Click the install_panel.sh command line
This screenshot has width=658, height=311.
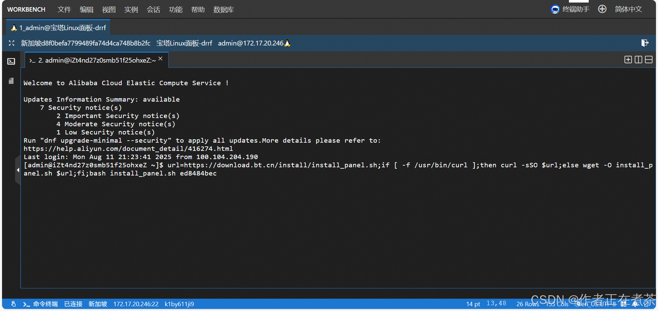coord(338,169)
